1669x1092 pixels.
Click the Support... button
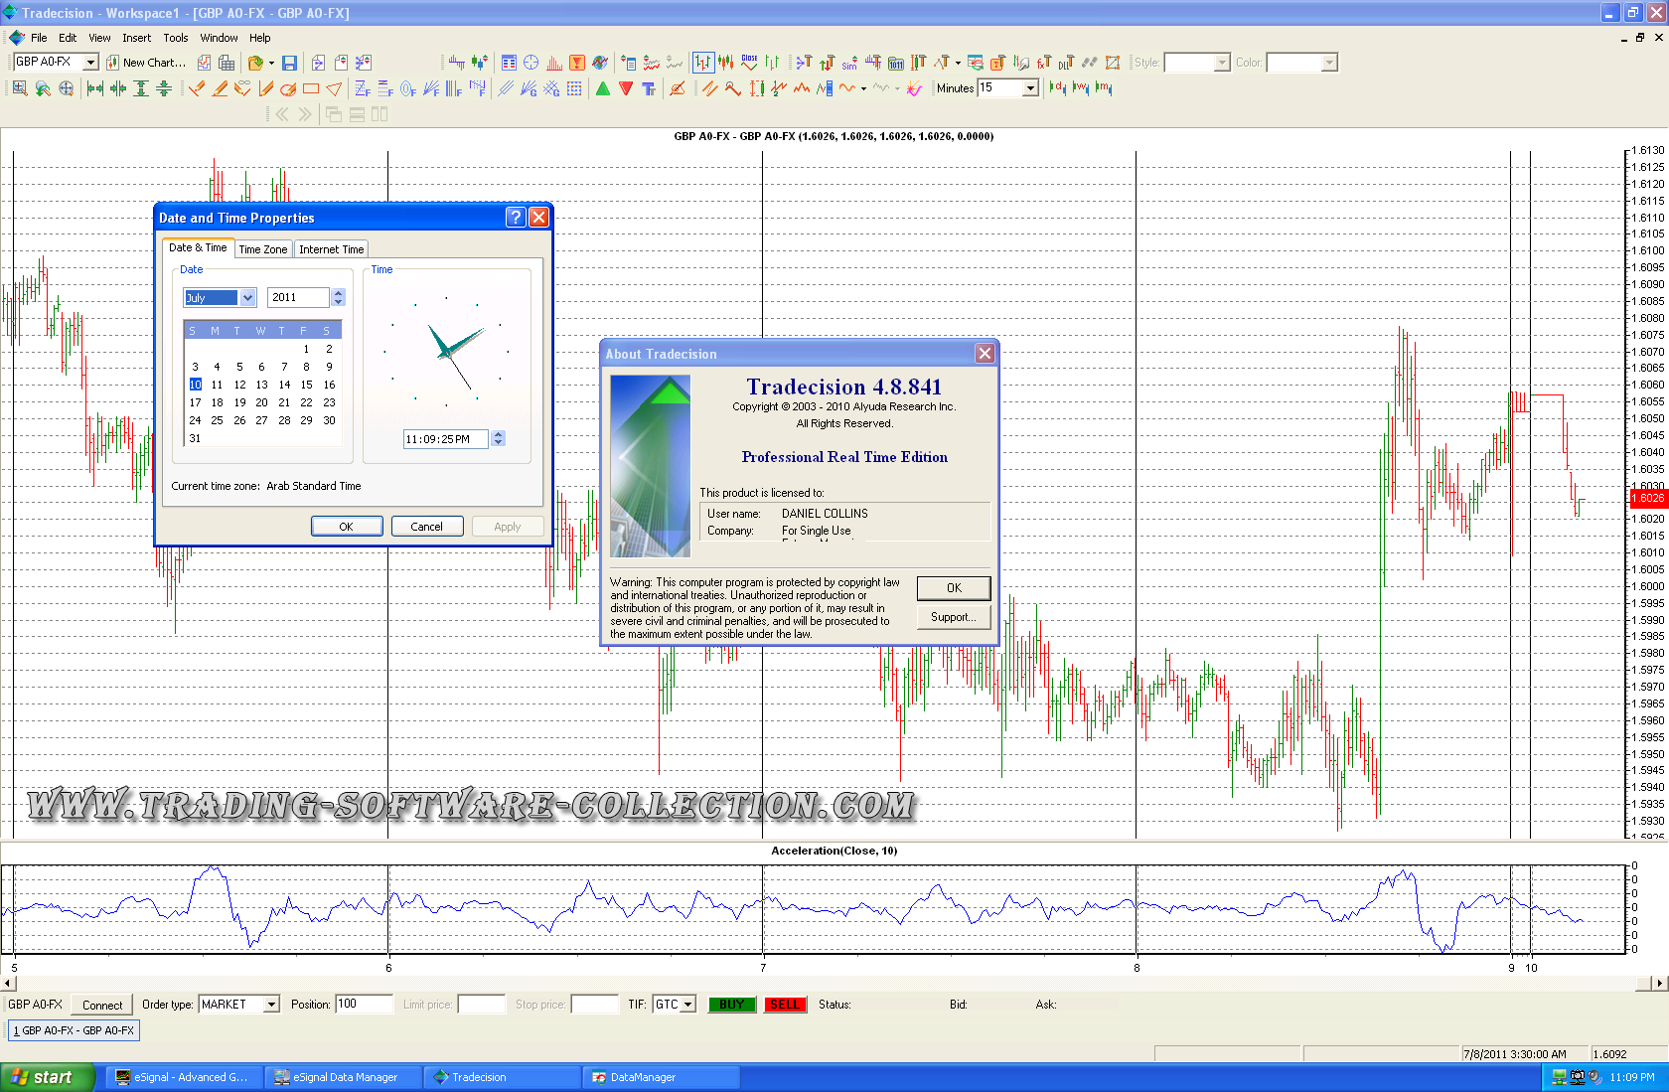coord(953,617)
